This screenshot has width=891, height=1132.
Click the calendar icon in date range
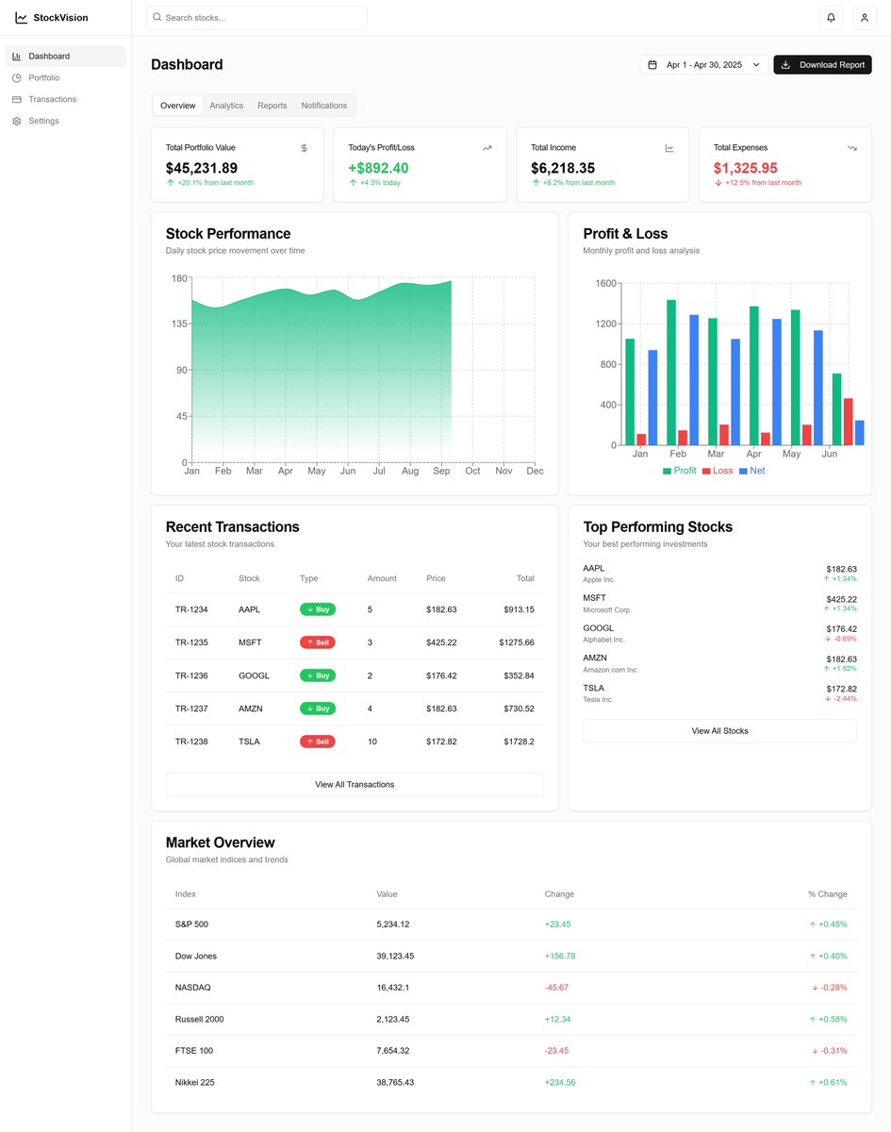pyautogui.click(x=652, y=65)
